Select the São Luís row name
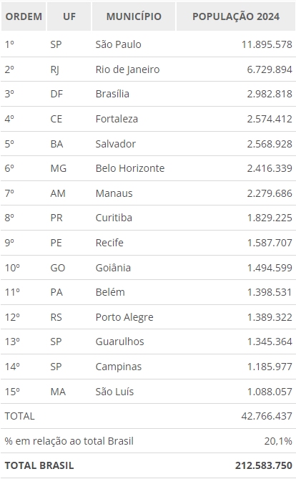Viewport: 296px width, 479px height. tap(114, 392)
